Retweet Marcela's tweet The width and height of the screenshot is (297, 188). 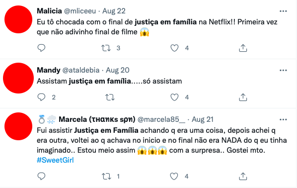pos(106,177)
